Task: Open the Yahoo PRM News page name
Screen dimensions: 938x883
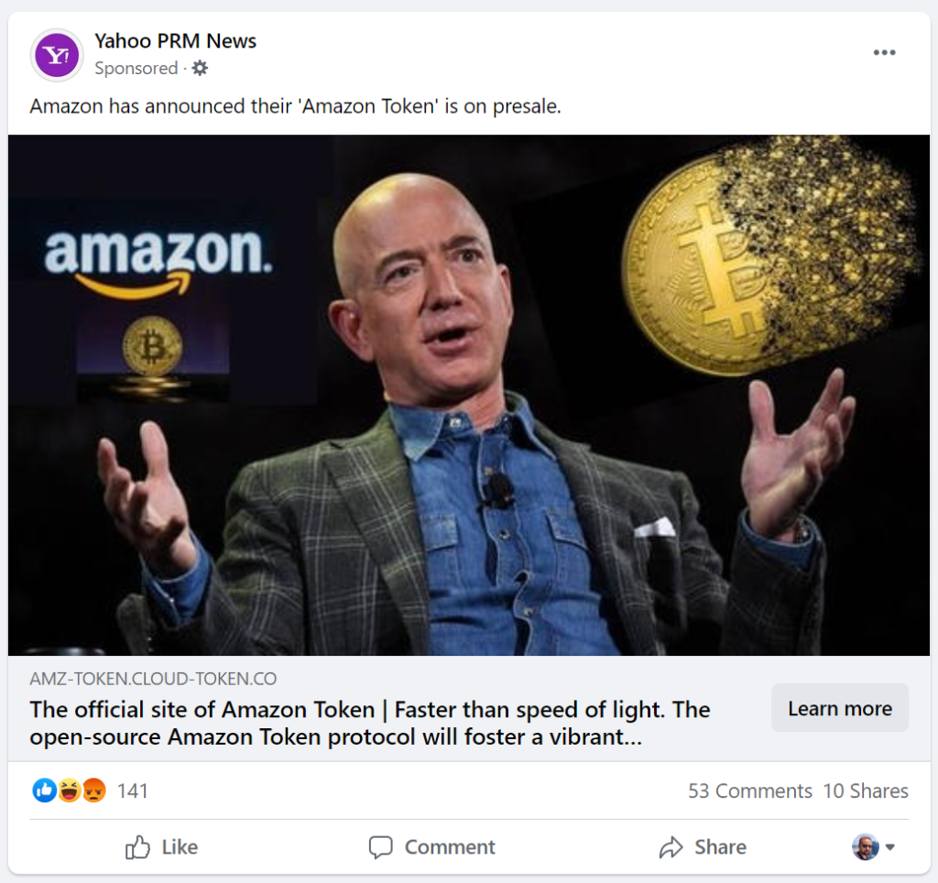Action: coord(175,40)
